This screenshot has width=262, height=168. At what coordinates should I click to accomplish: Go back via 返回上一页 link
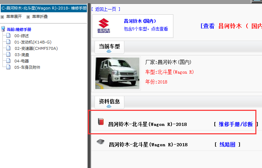pos(106,9)
